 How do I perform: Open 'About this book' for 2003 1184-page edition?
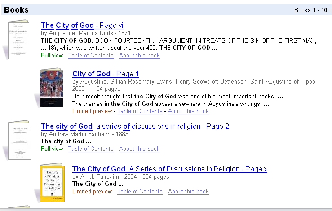pyautogui.click(x=188, y=111)
